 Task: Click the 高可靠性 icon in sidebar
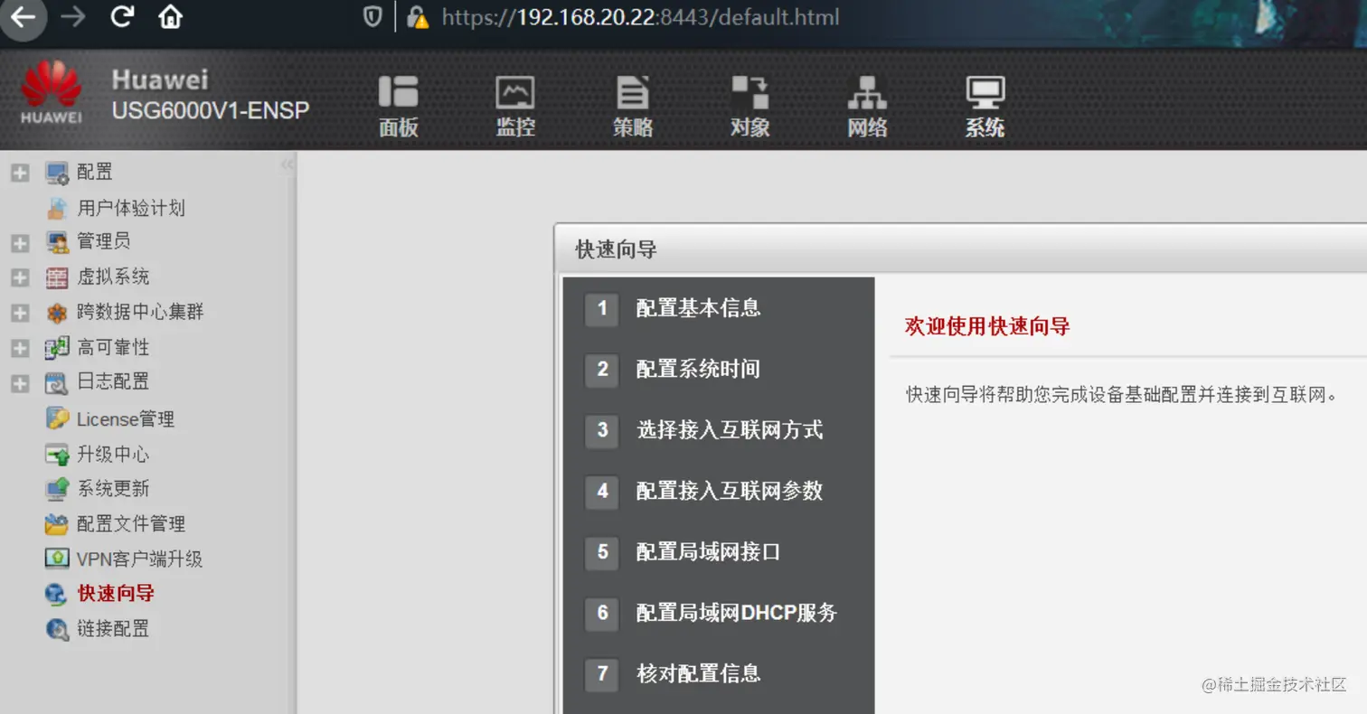tap(57, 348)
